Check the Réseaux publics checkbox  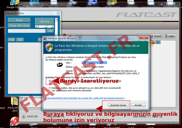[x=50, y=88]
